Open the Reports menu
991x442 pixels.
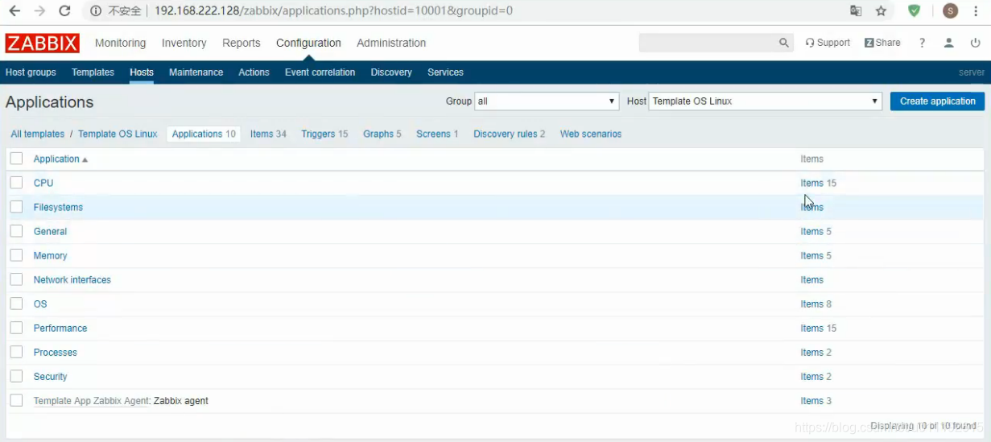pyautogui.click(x=242, y=43)
